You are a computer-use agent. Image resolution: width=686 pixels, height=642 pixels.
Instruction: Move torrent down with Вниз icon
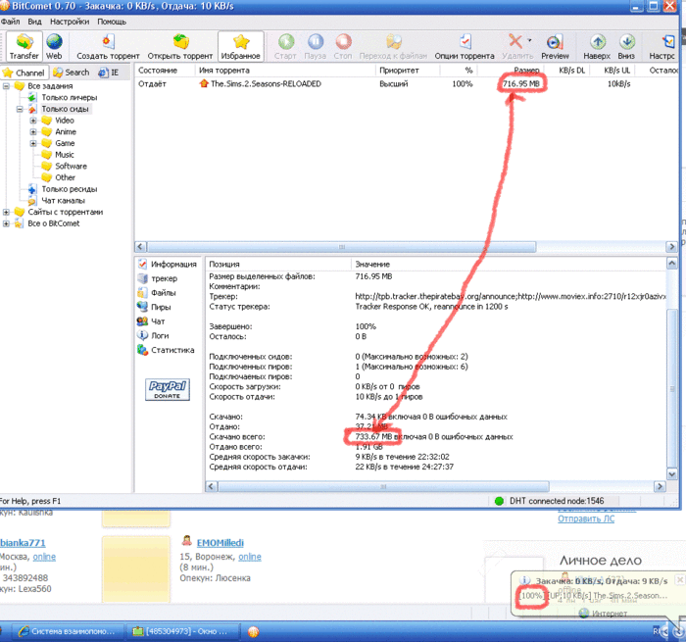[626, 46]
